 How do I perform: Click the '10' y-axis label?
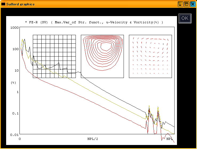(x=17, y=70)
